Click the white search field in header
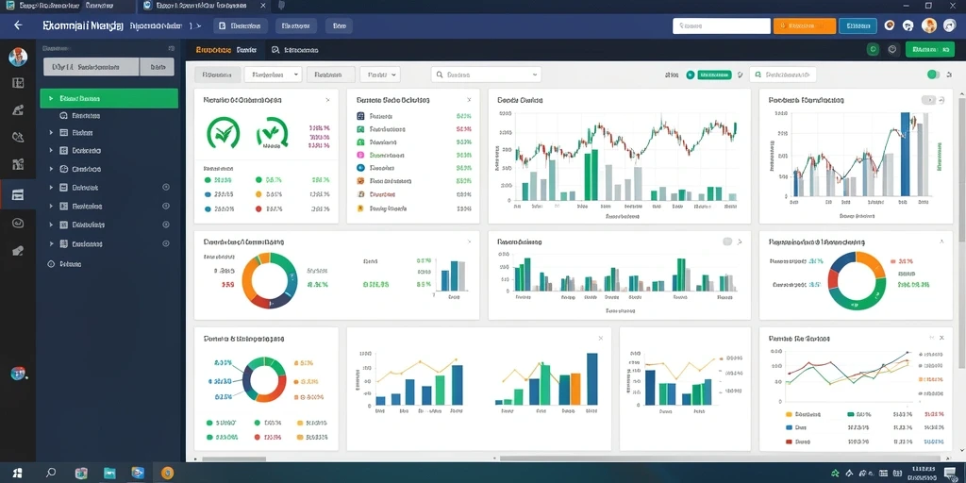The image size is (966, 483). tap(722, 25)
